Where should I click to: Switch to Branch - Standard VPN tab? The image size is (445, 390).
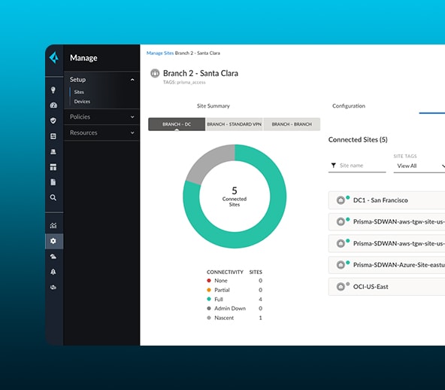tap(234, 124)
